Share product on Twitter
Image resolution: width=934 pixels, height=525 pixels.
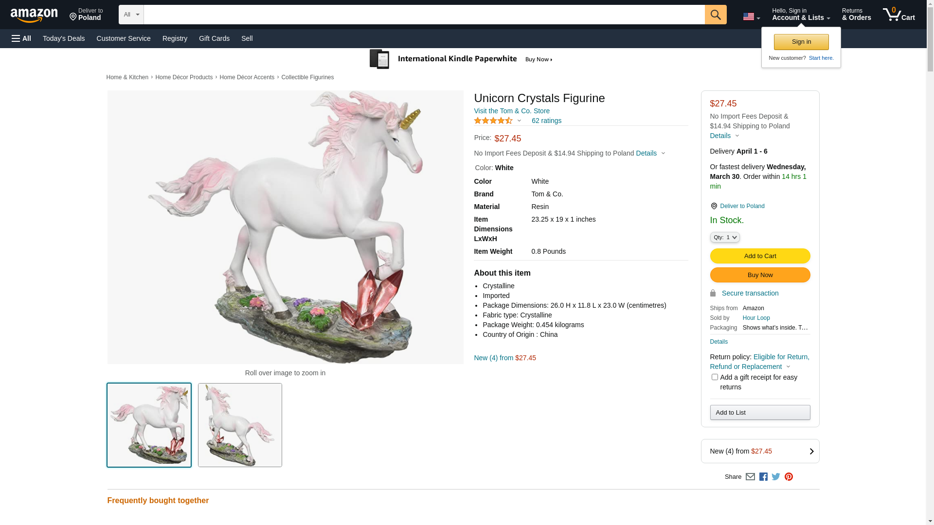coord(776,477)
